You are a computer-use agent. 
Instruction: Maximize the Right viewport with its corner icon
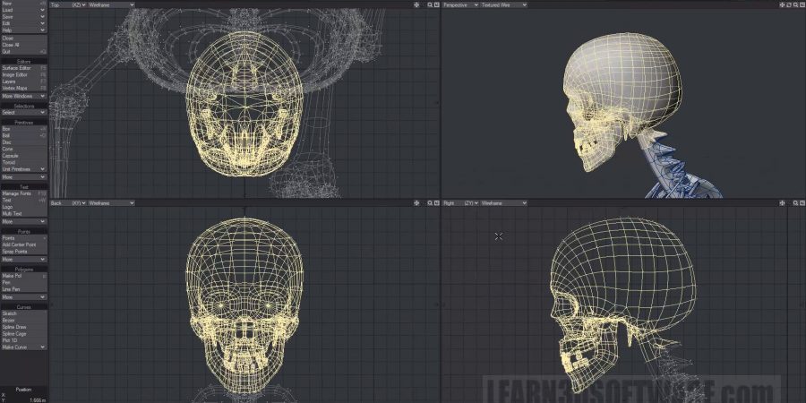pyautogui.click(x=800, y=203)
